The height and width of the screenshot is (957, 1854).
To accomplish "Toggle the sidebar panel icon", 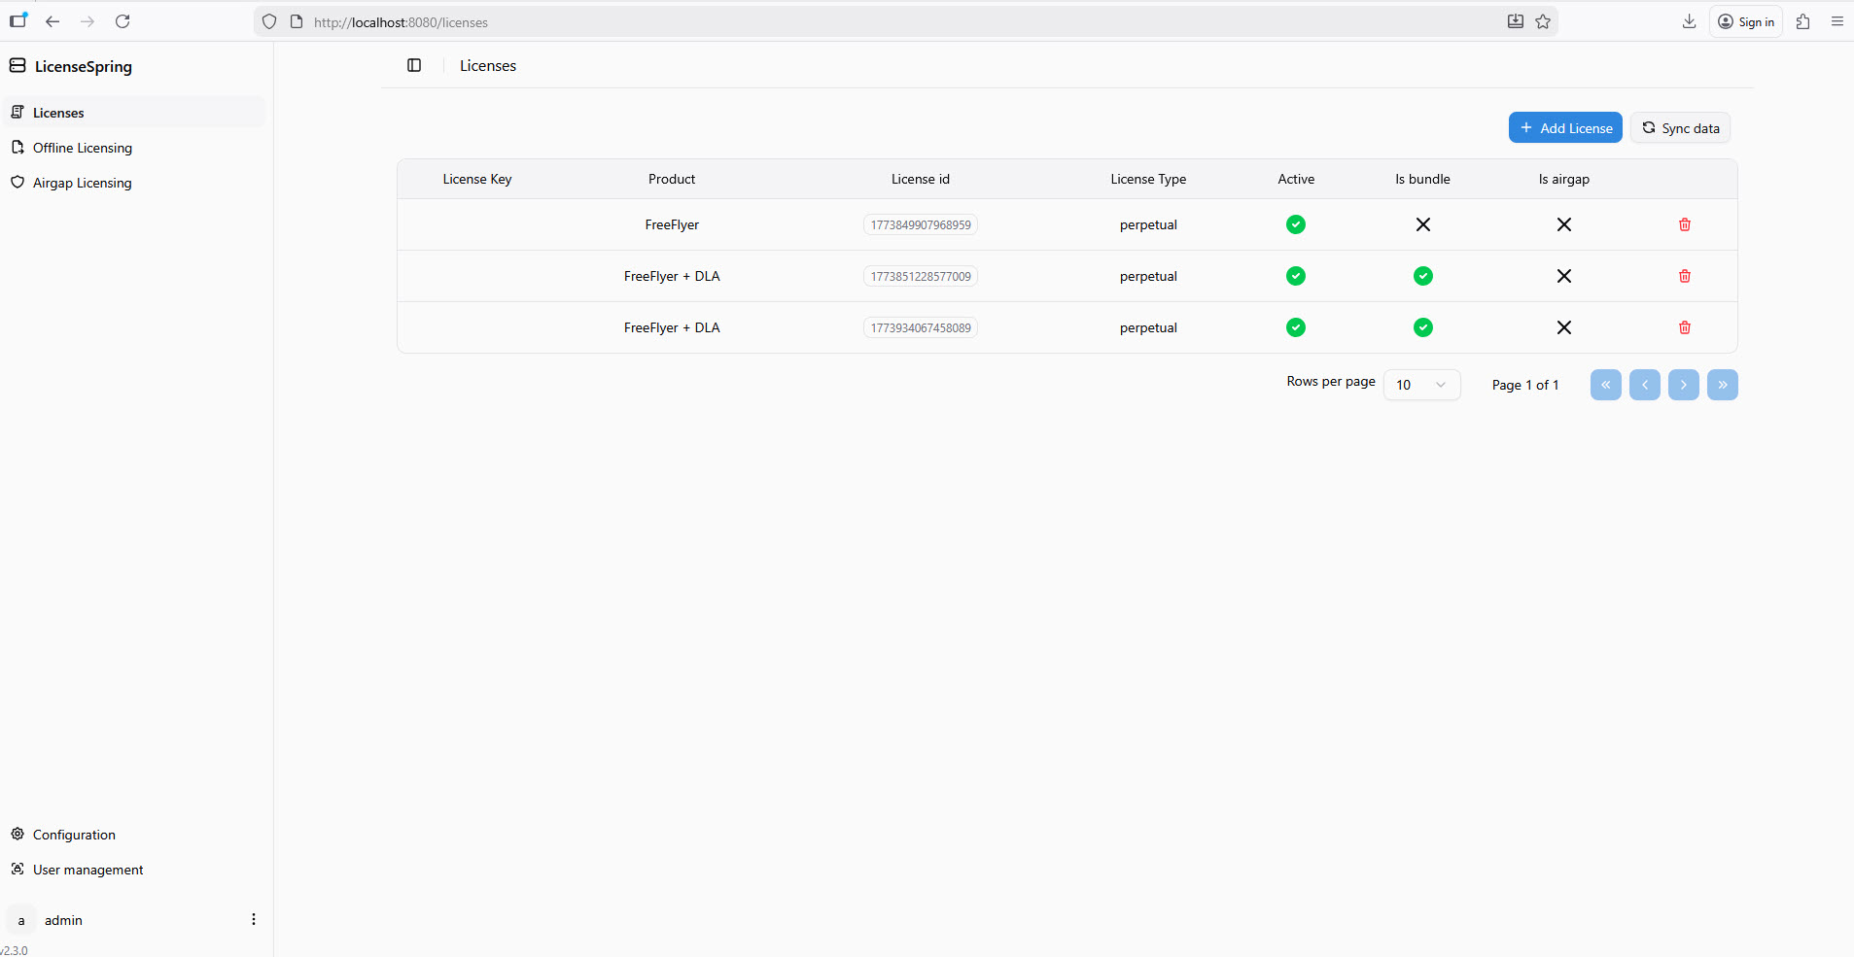I will coord(414,65).
